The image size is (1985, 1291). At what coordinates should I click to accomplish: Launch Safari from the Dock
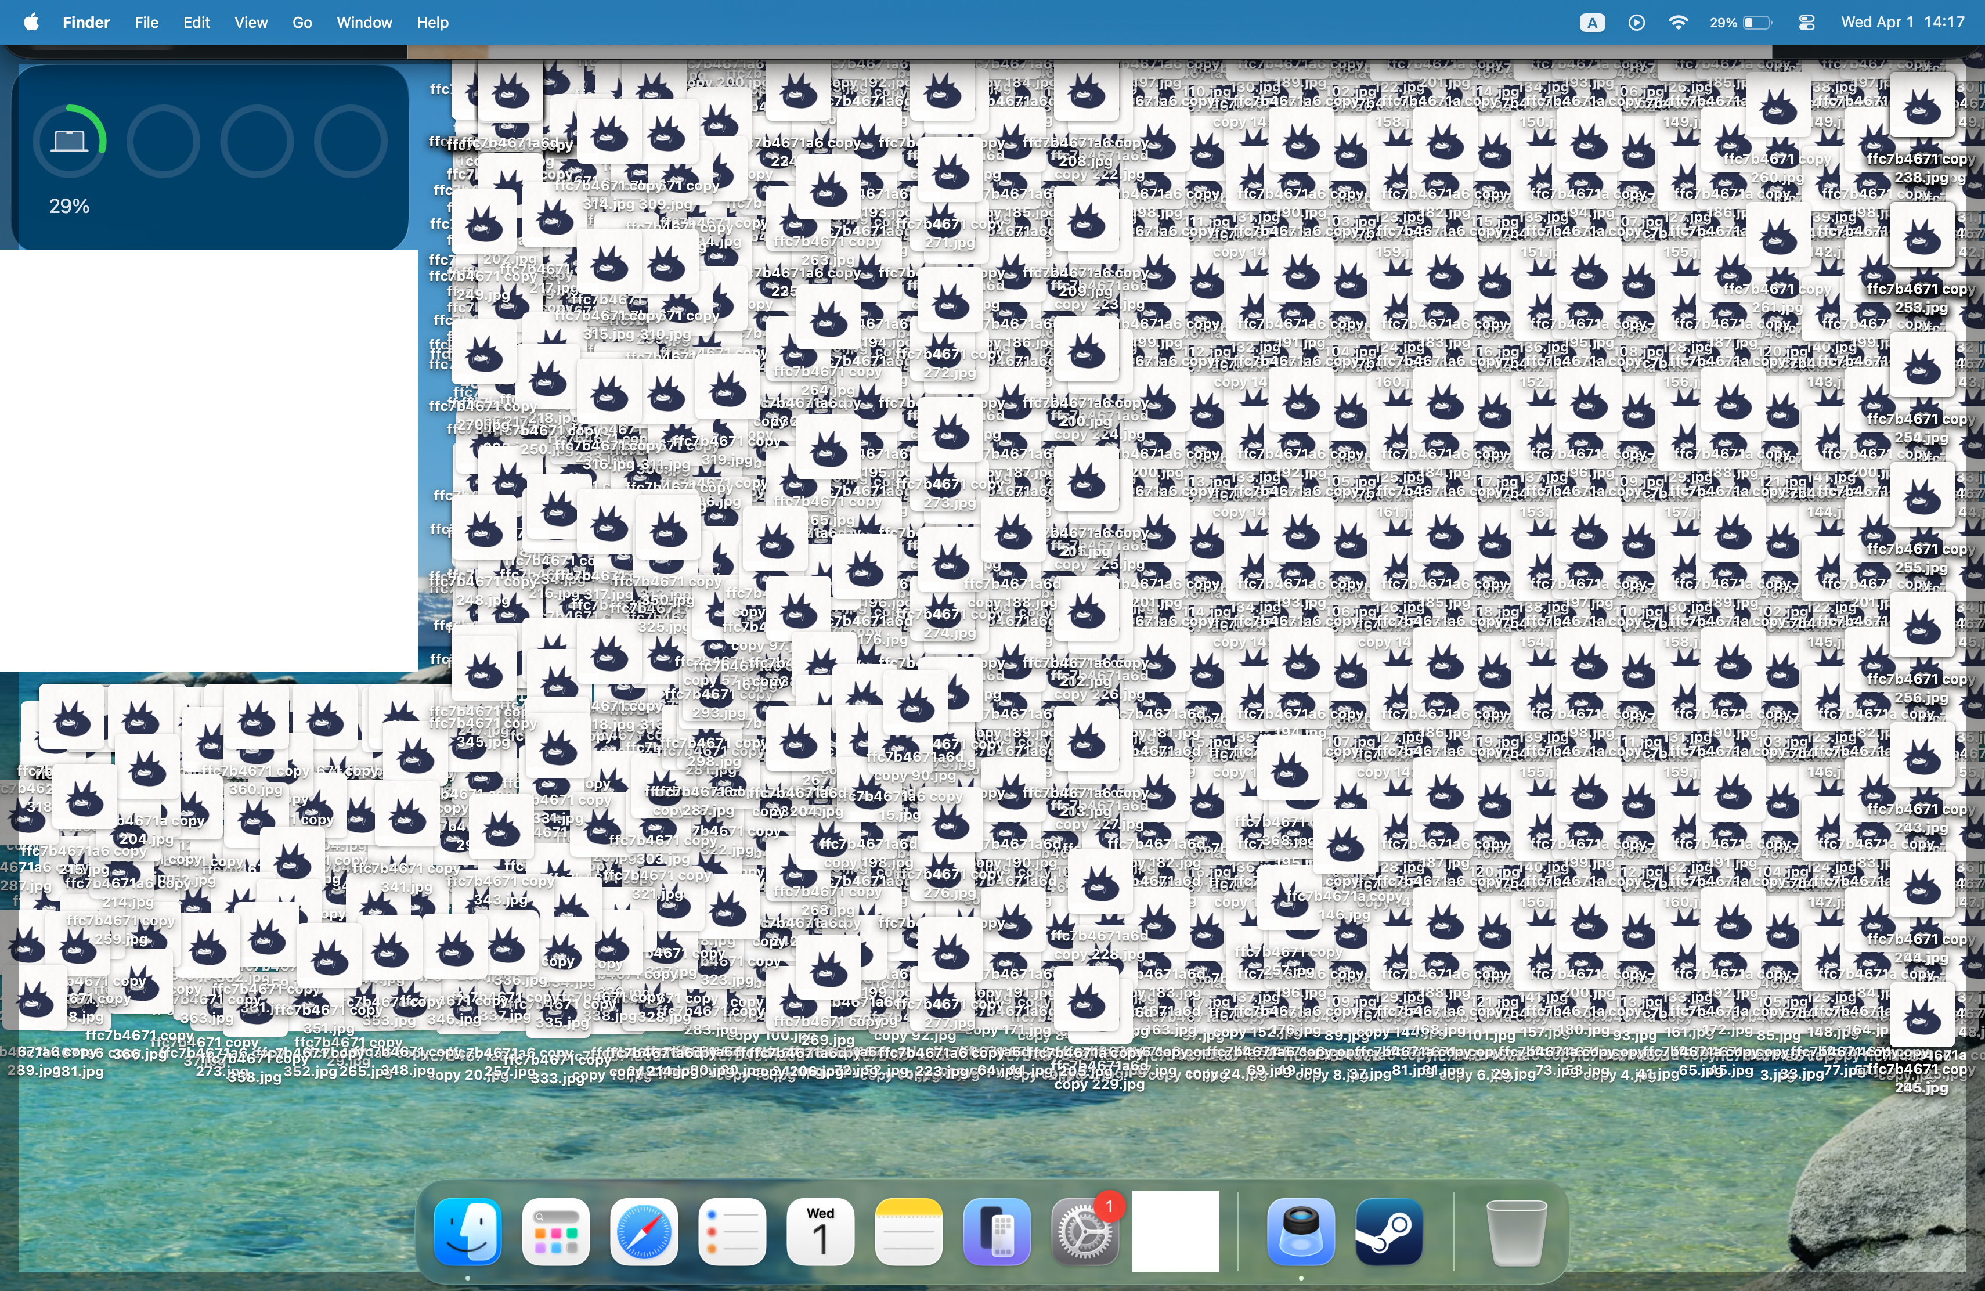pyautogui.click(x=643, y=1231)
